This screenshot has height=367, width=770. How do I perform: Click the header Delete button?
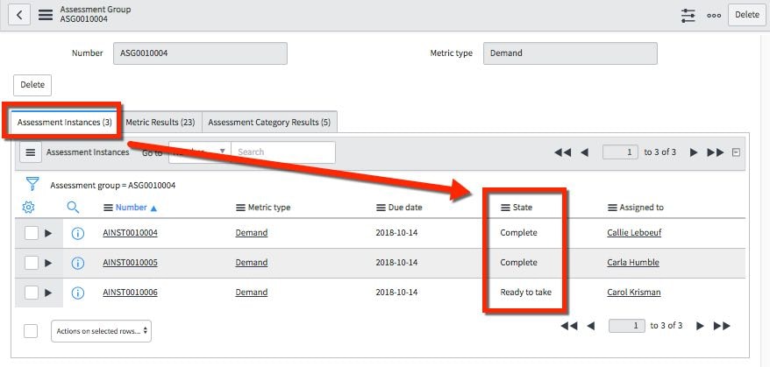[747, 15]
